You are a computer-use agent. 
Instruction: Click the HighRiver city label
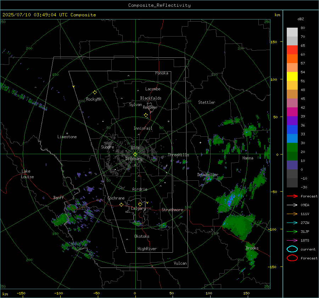[147, 249]
